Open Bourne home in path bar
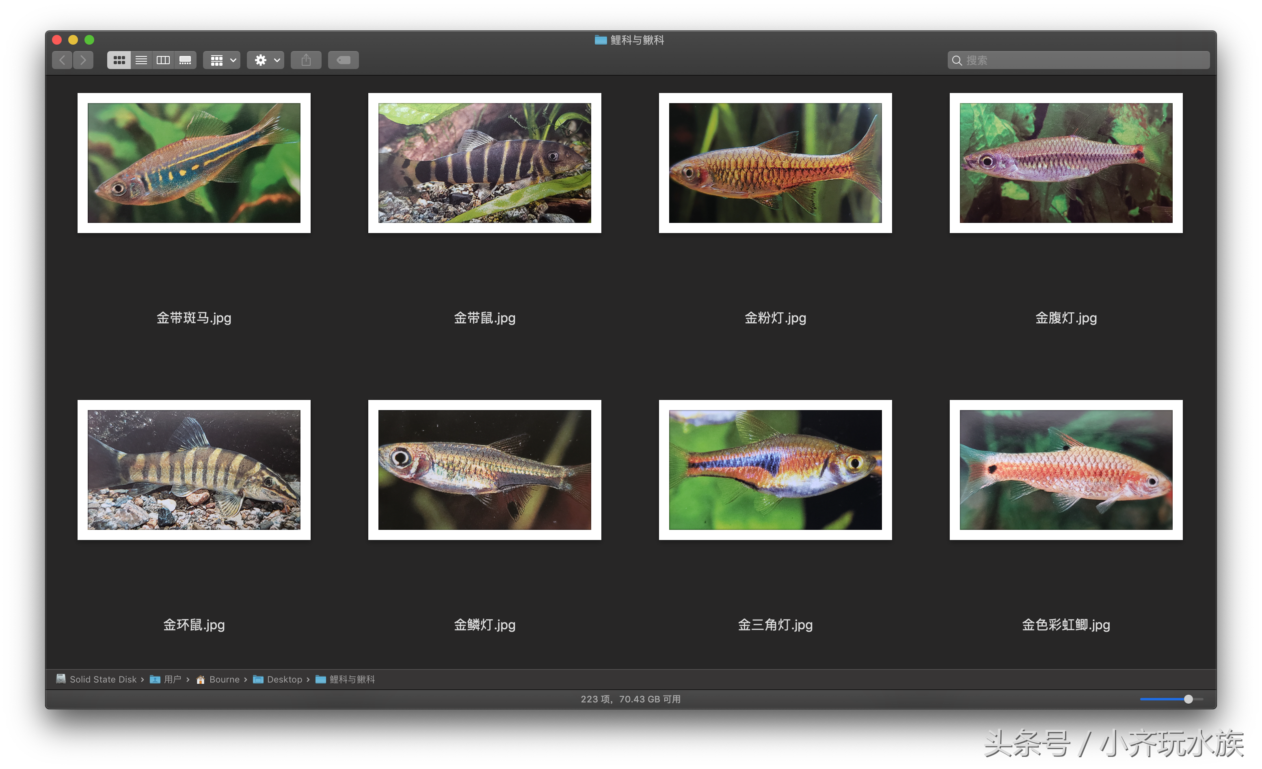 pyautogui.click(x=218, y=679)
